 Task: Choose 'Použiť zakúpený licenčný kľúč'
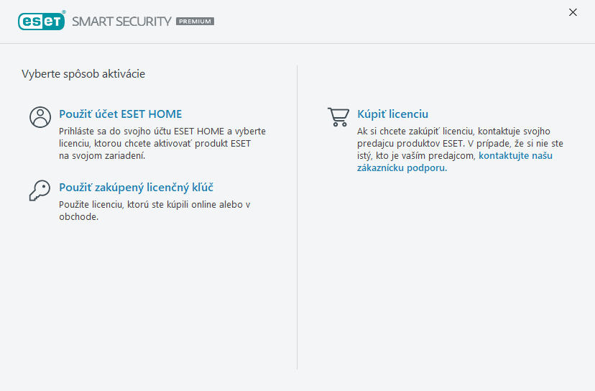point(136,187)
